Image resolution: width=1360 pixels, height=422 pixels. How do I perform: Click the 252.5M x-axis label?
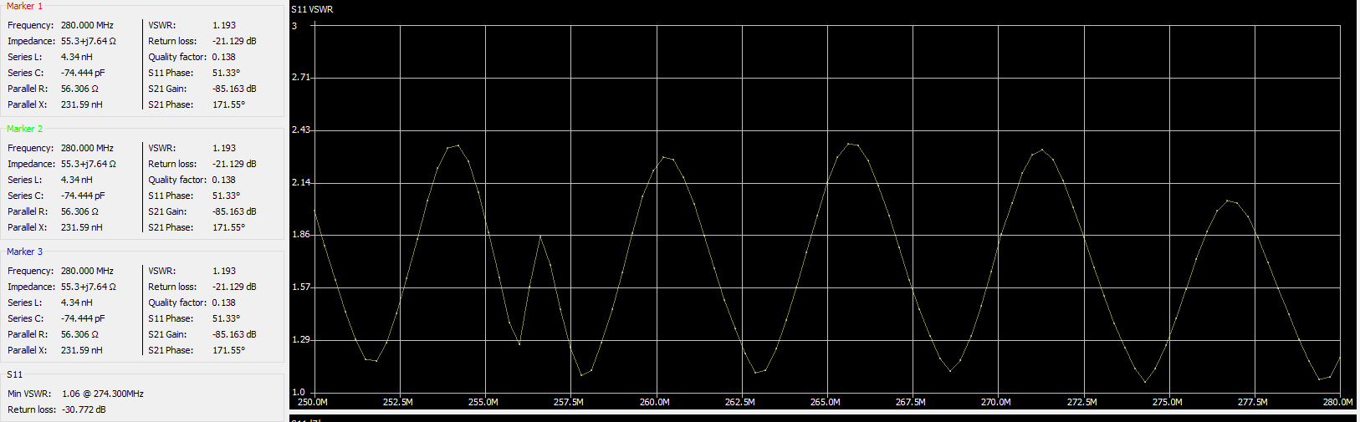point(398,402)
